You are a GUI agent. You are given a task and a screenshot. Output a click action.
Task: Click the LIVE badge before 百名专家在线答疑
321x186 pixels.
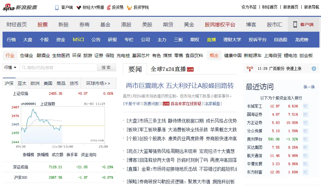tap(166, 104)
